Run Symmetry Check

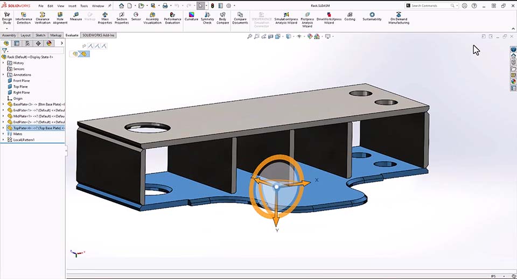tap(207, 18)
